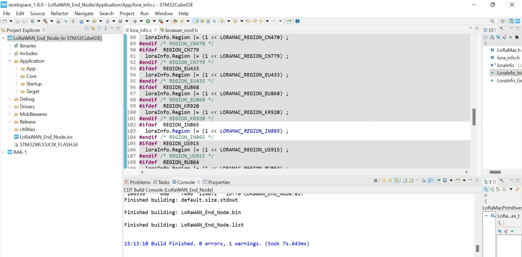Sort Outline entries alphabetically

click(x=492, y=37)
